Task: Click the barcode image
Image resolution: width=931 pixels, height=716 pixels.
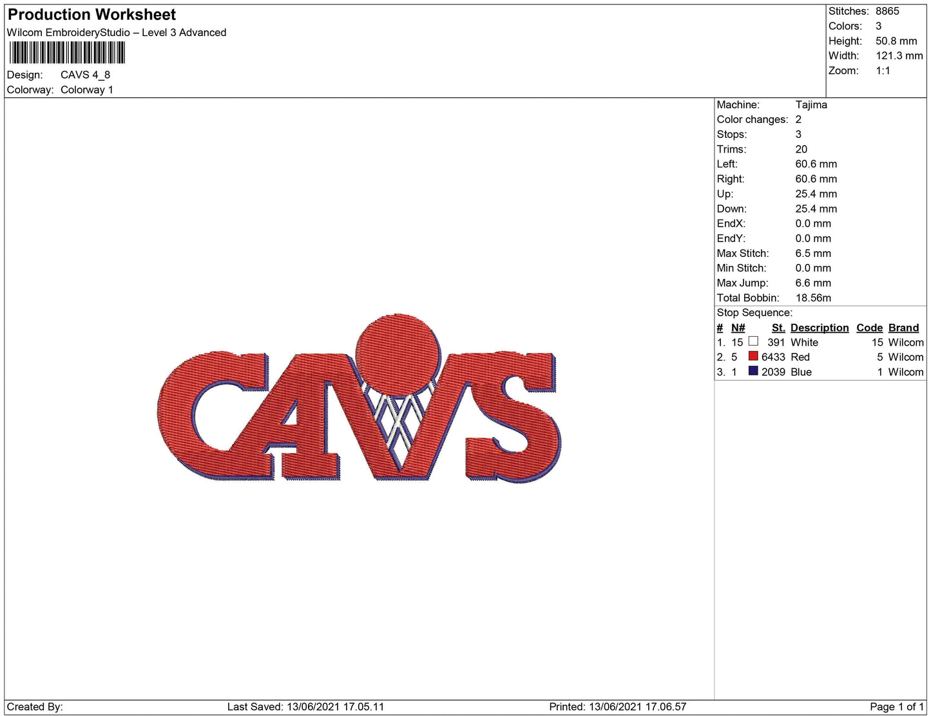Action: click(x=67, y=53)
